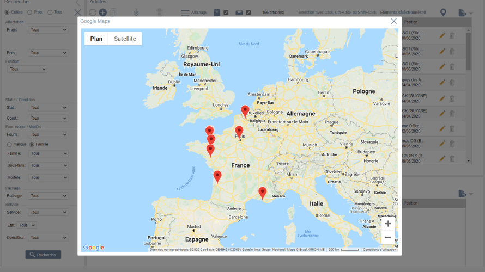Expand the top export arrow dropdown
485x272 pixels.
pos(471,13)
